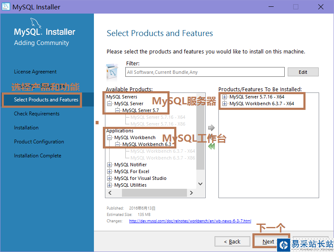
Task: Expand the MySQL Utilities node
Action: (x=109, y=185)
